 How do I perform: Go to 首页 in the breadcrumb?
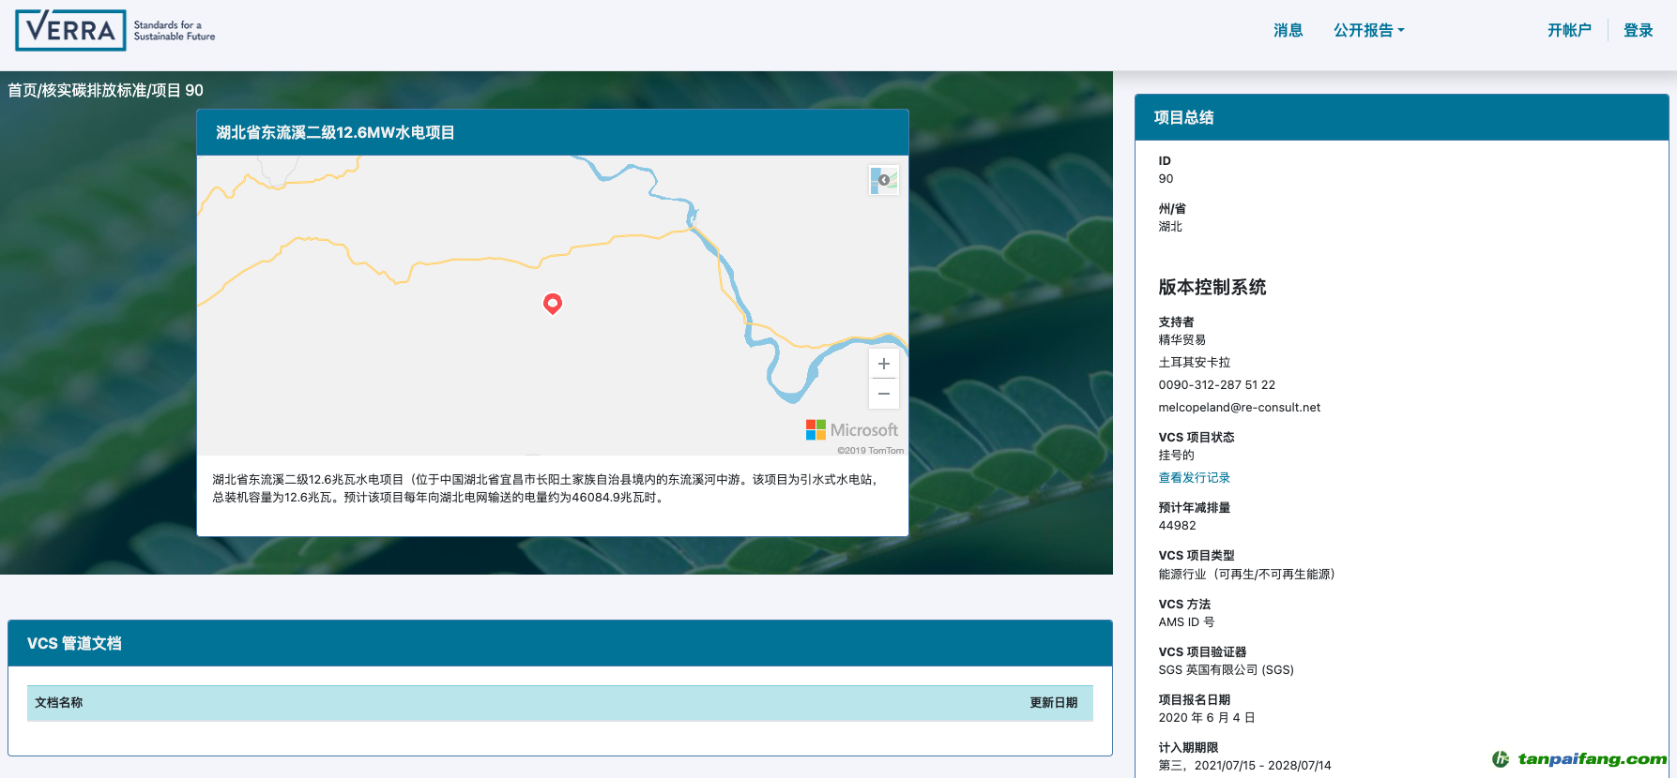(23, 90)
